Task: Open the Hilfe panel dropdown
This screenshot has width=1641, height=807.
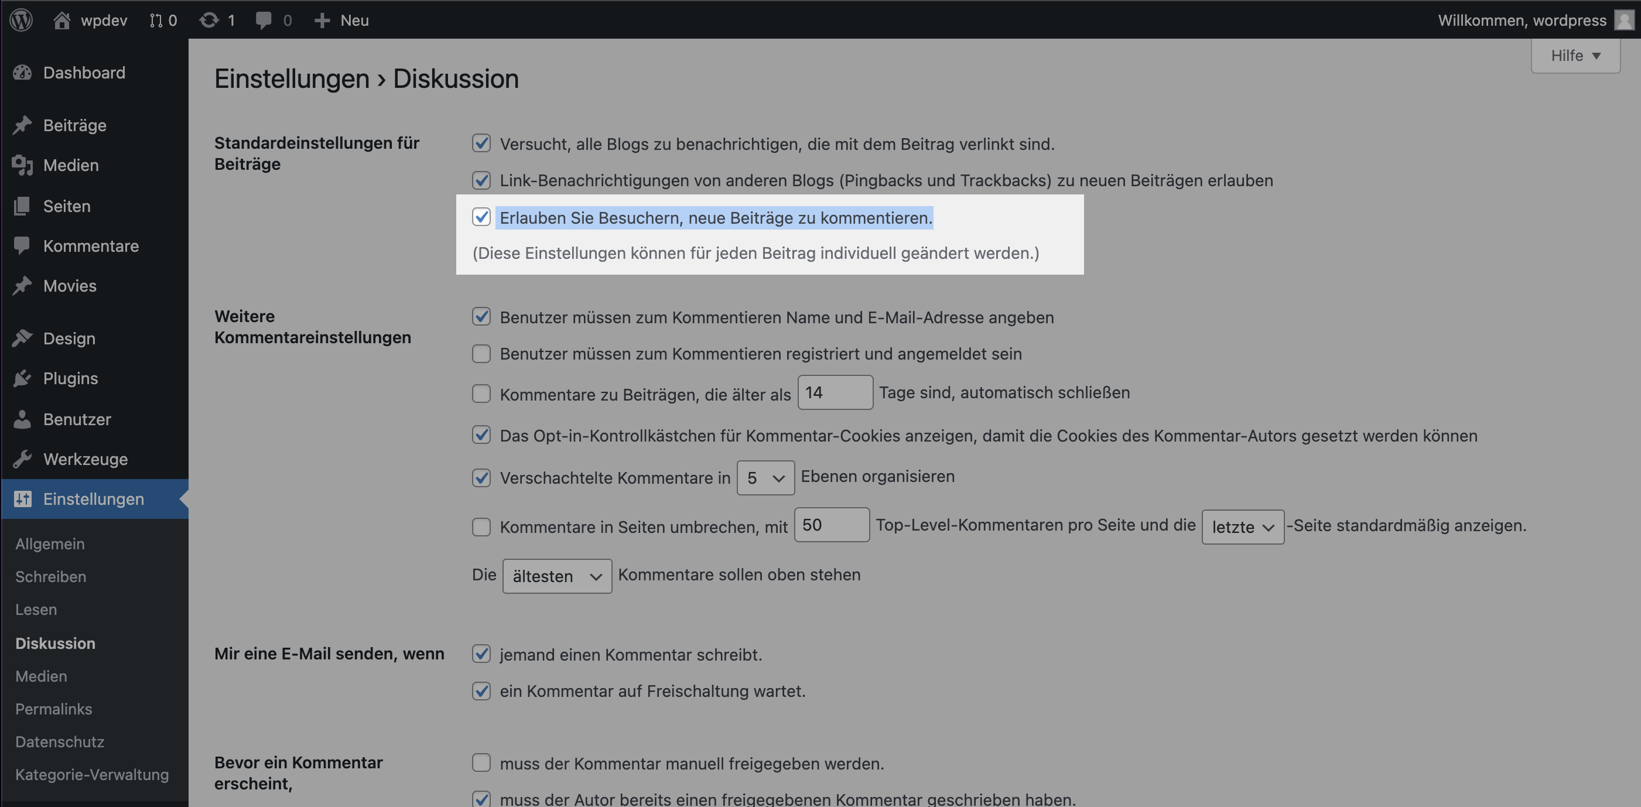Action: click(1574, 56)
